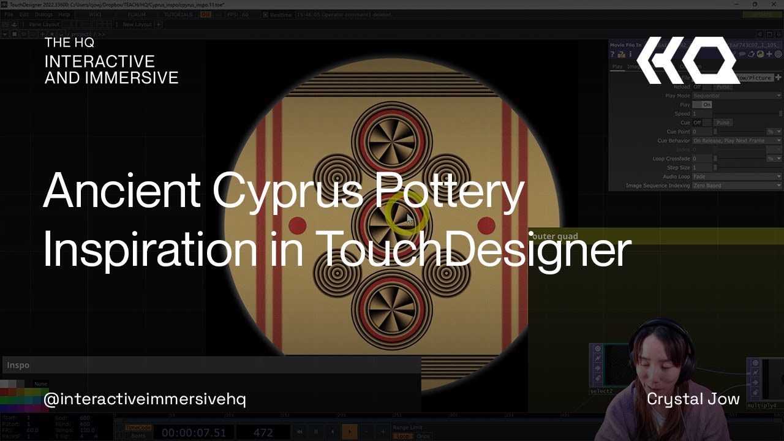The image size is (784, 441).
Task: Adjust the Step Size slider
Action: (747, 167)
